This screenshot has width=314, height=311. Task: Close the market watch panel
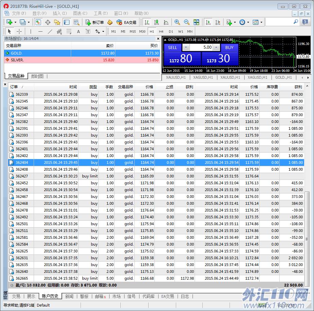(158, 39)
